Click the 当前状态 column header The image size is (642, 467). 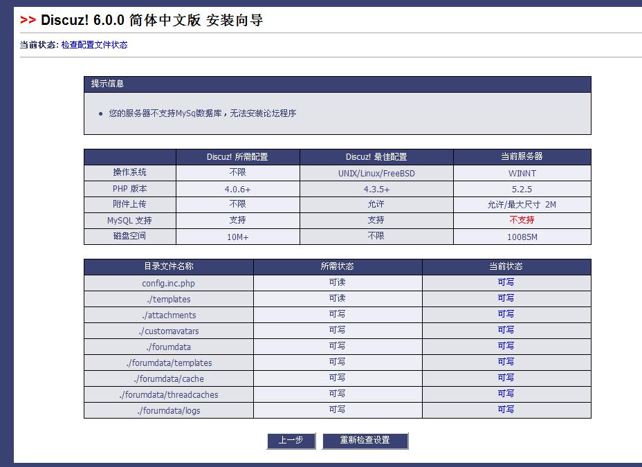click(506, 266)
